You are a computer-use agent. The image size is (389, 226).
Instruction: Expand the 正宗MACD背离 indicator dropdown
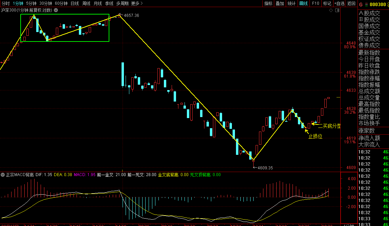(3, 175)
